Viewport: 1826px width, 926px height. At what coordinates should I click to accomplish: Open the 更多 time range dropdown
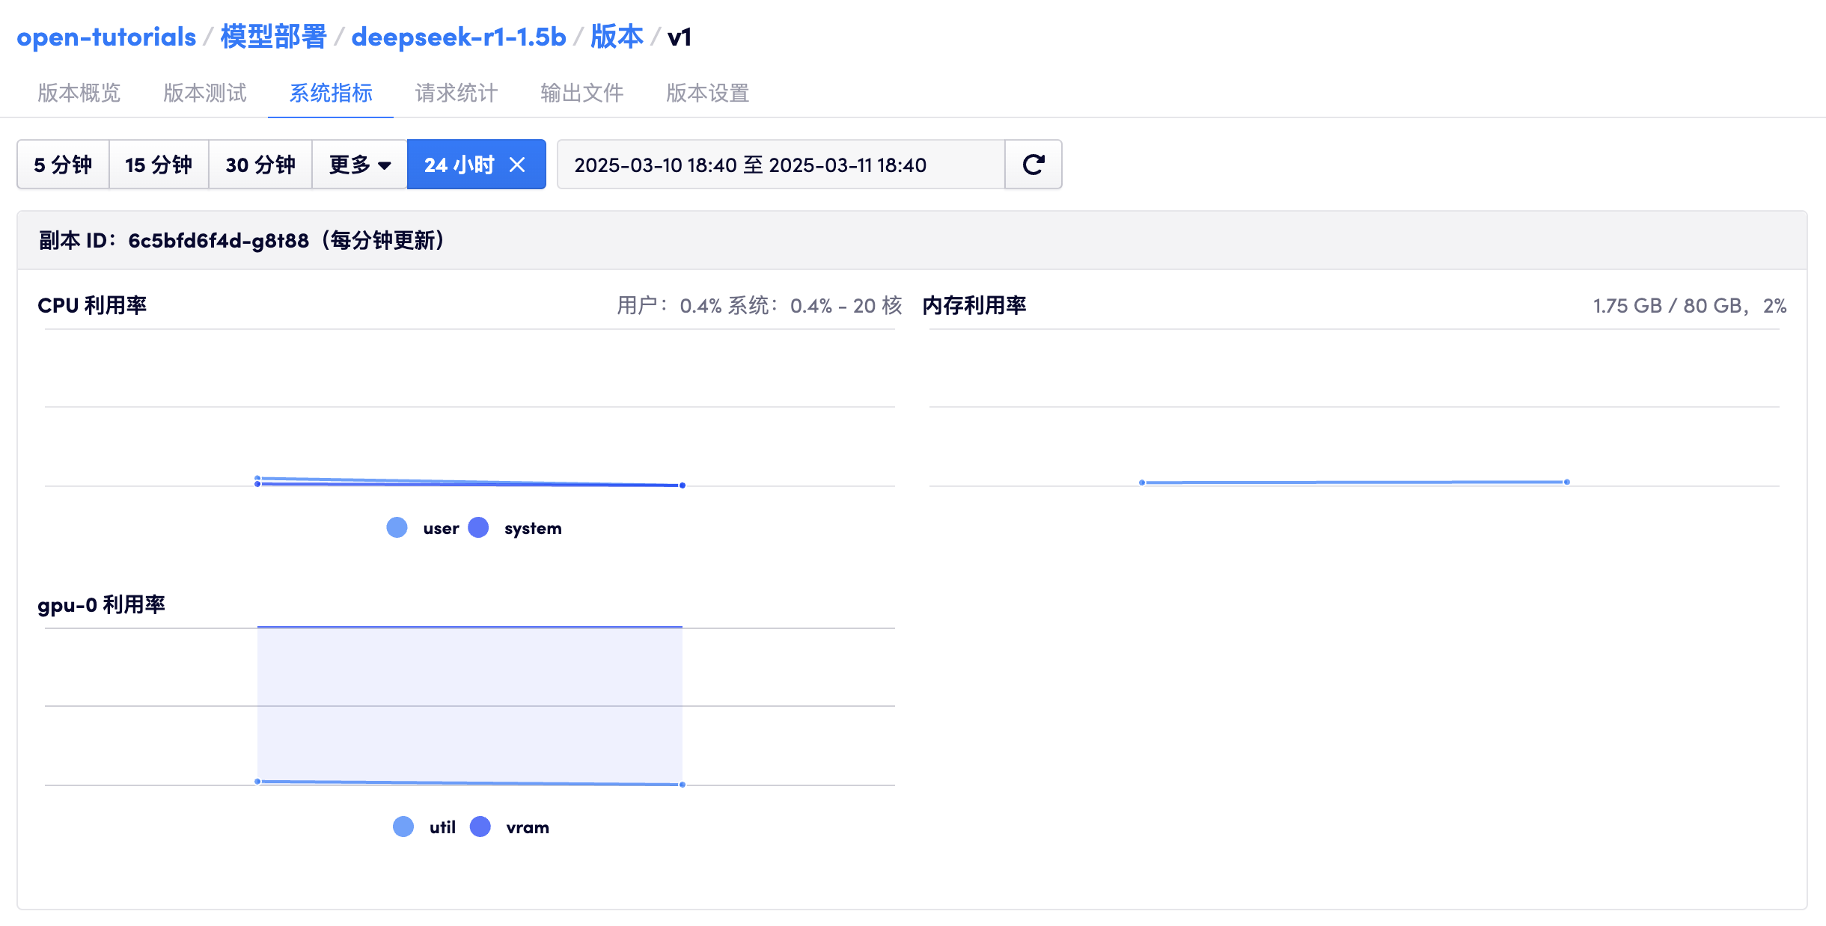pos(358,165)
